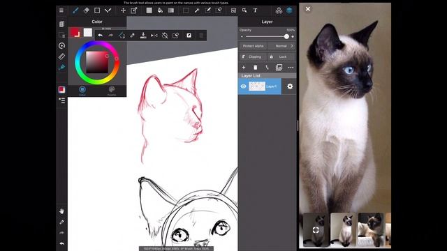Toggle the flip-canvas mirror icon
The image size is (447, 251).
click(154, 36)
